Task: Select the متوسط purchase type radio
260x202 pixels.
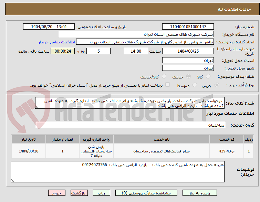Action: point(195,85)
